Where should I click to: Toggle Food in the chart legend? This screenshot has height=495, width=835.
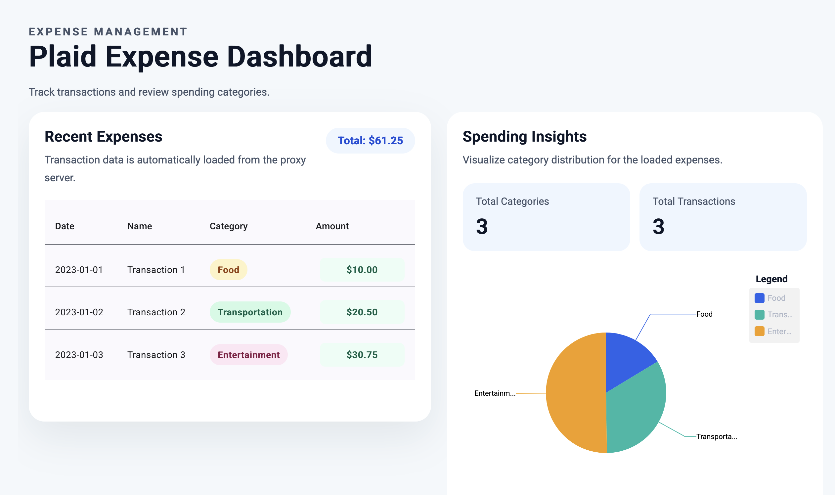[x=770, y=298]
